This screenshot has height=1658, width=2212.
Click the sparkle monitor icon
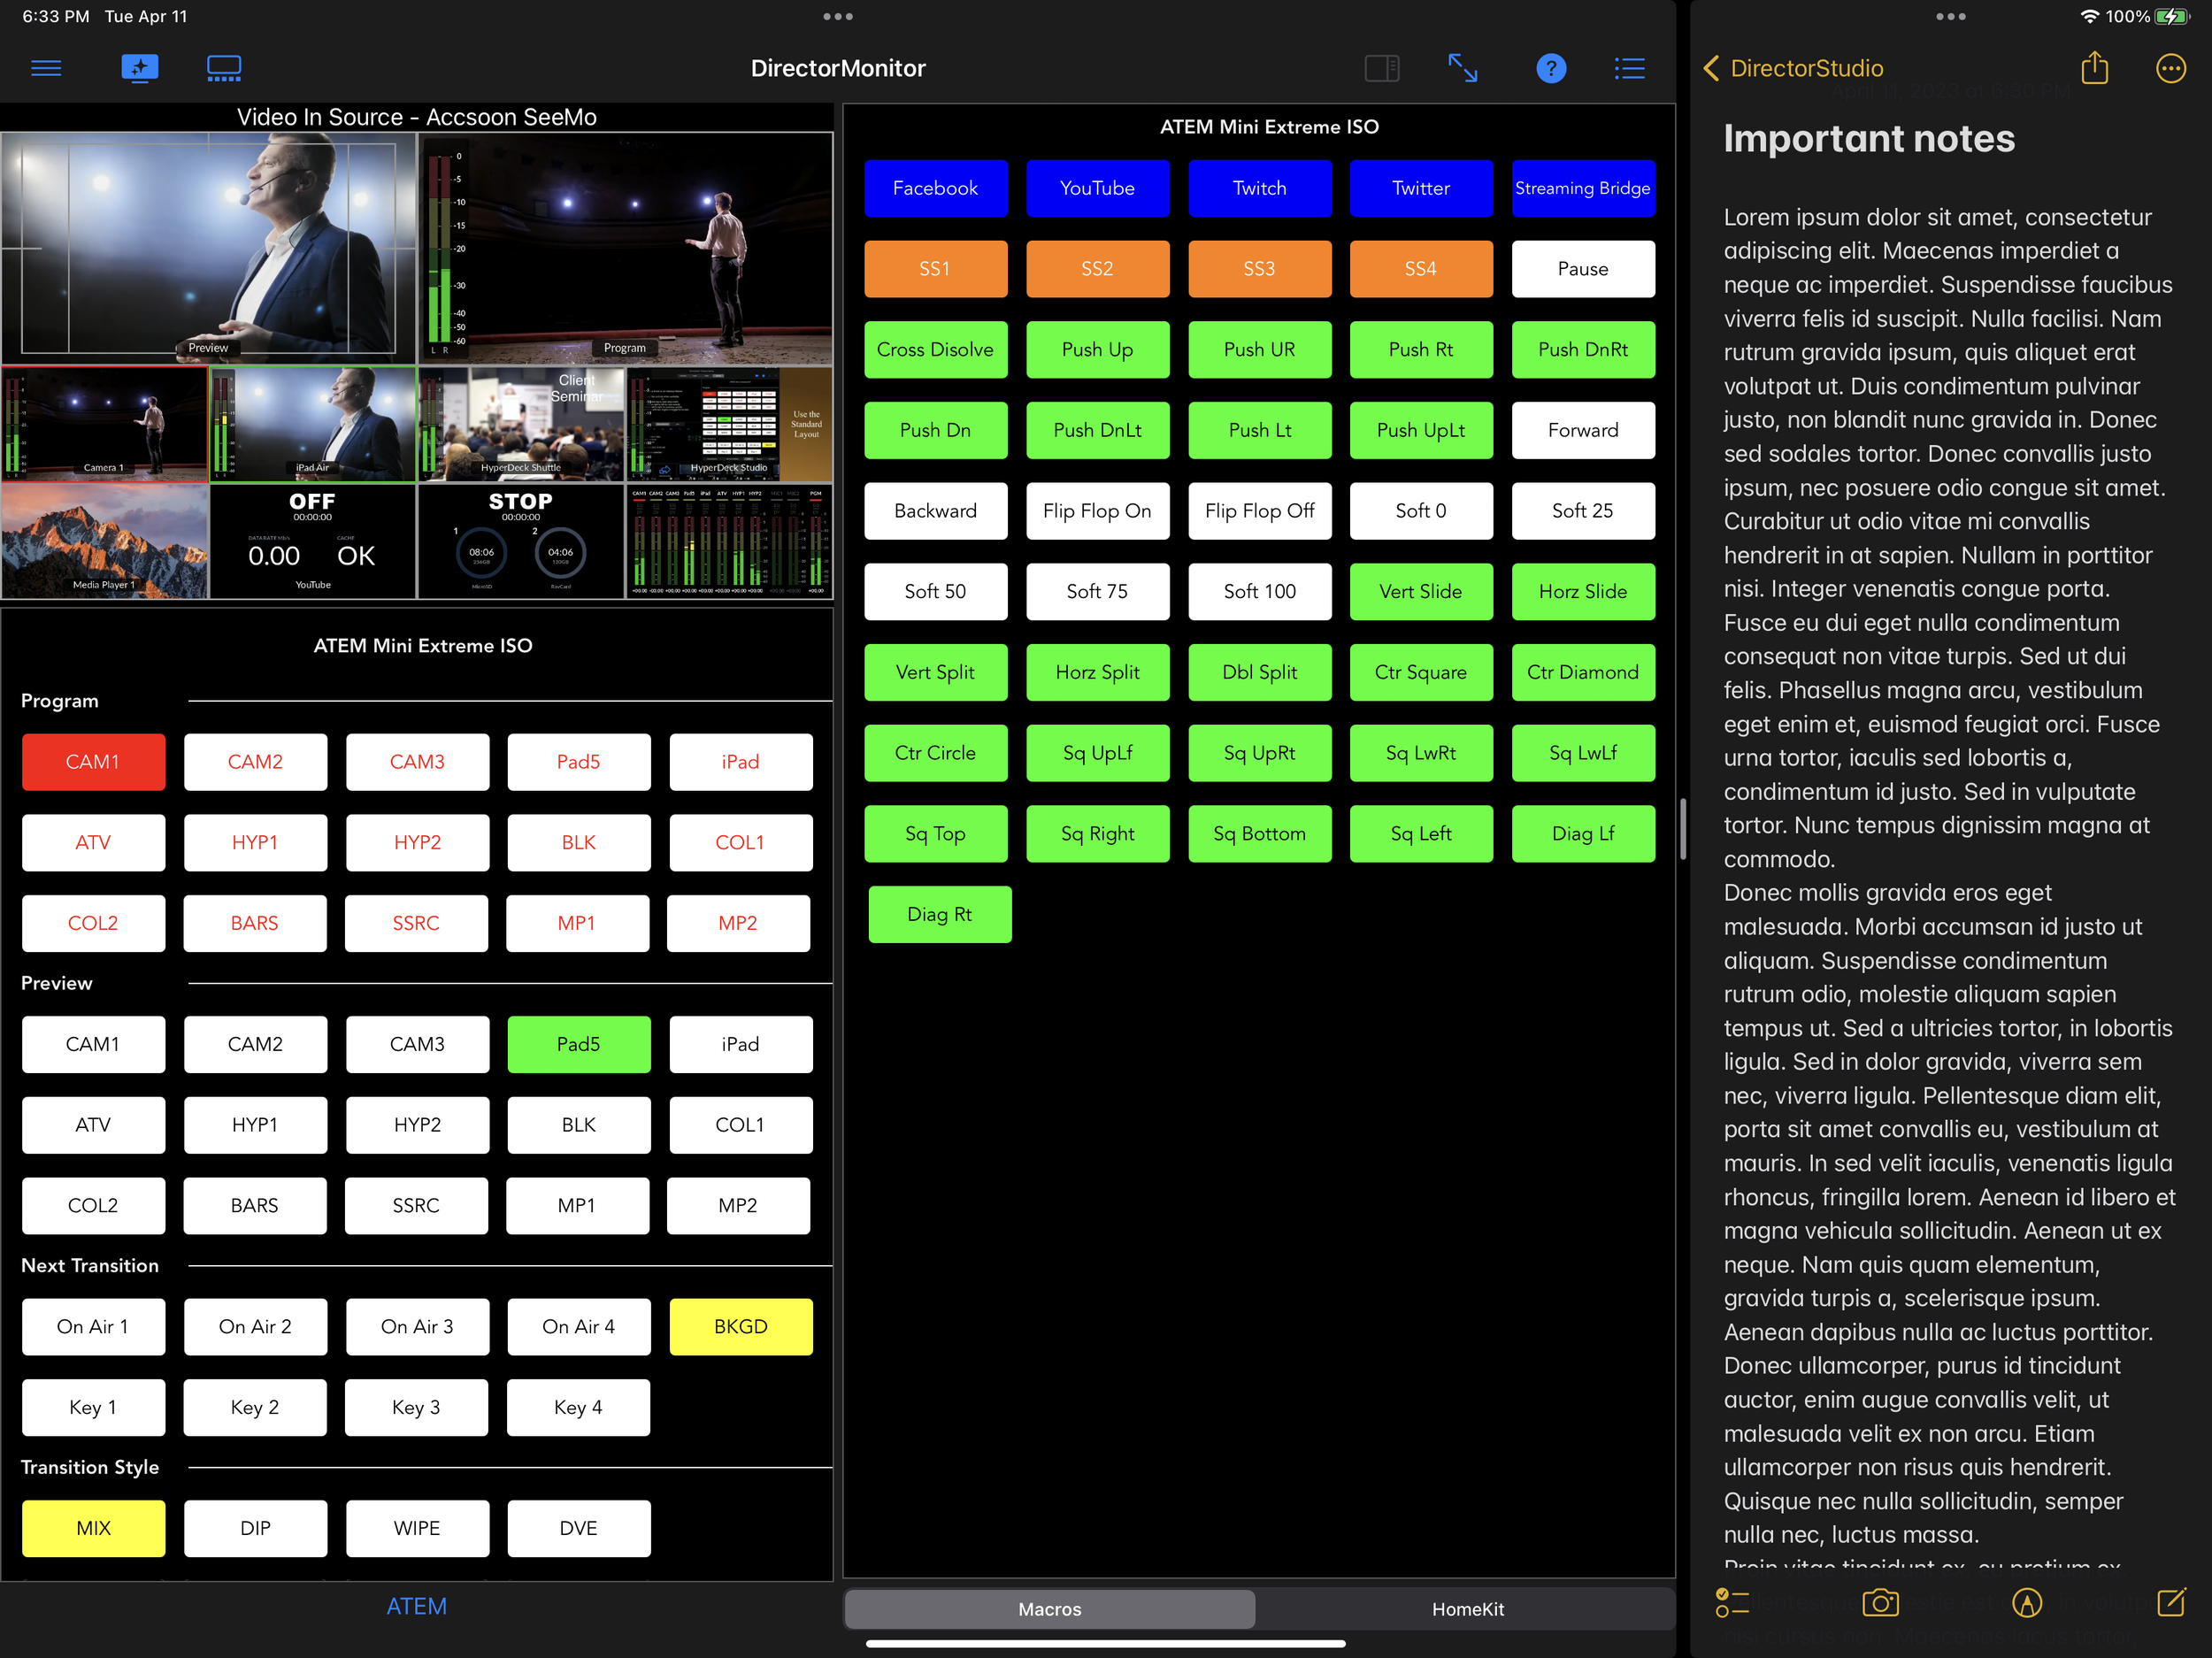coord(139,68)
